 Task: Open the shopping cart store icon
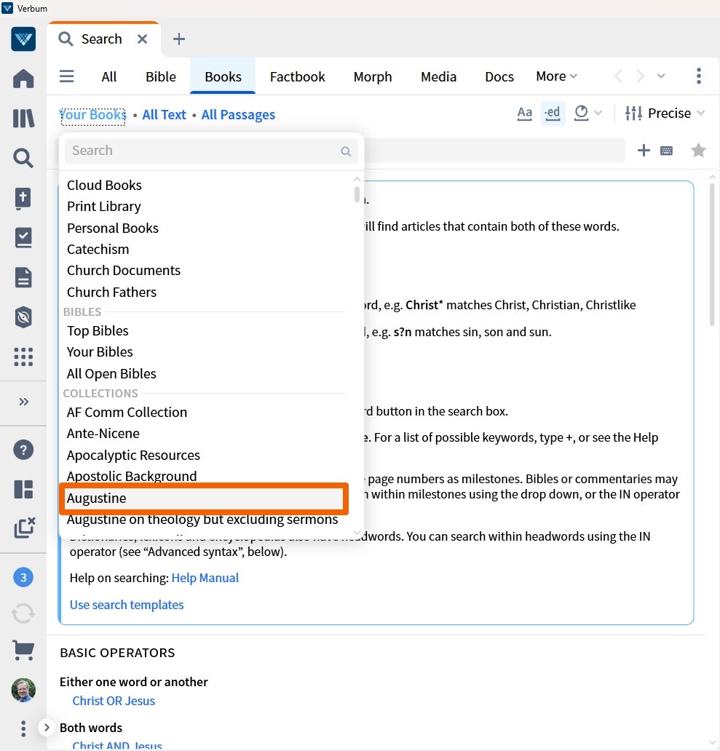23,651
